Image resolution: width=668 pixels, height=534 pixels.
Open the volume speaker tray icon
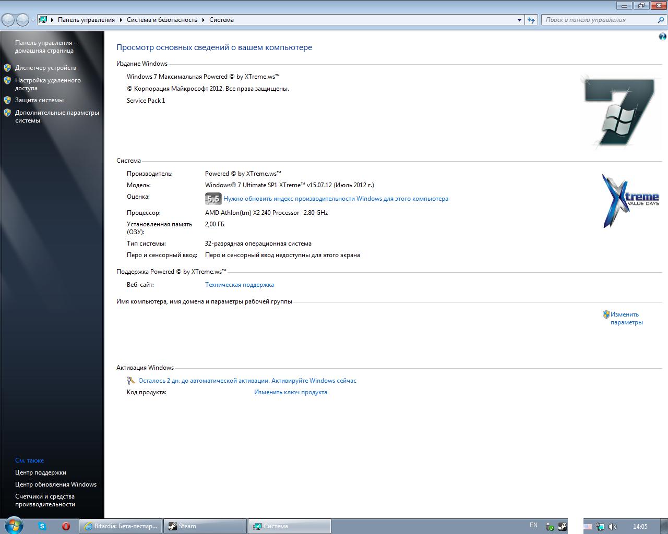(x=613, y=527)
